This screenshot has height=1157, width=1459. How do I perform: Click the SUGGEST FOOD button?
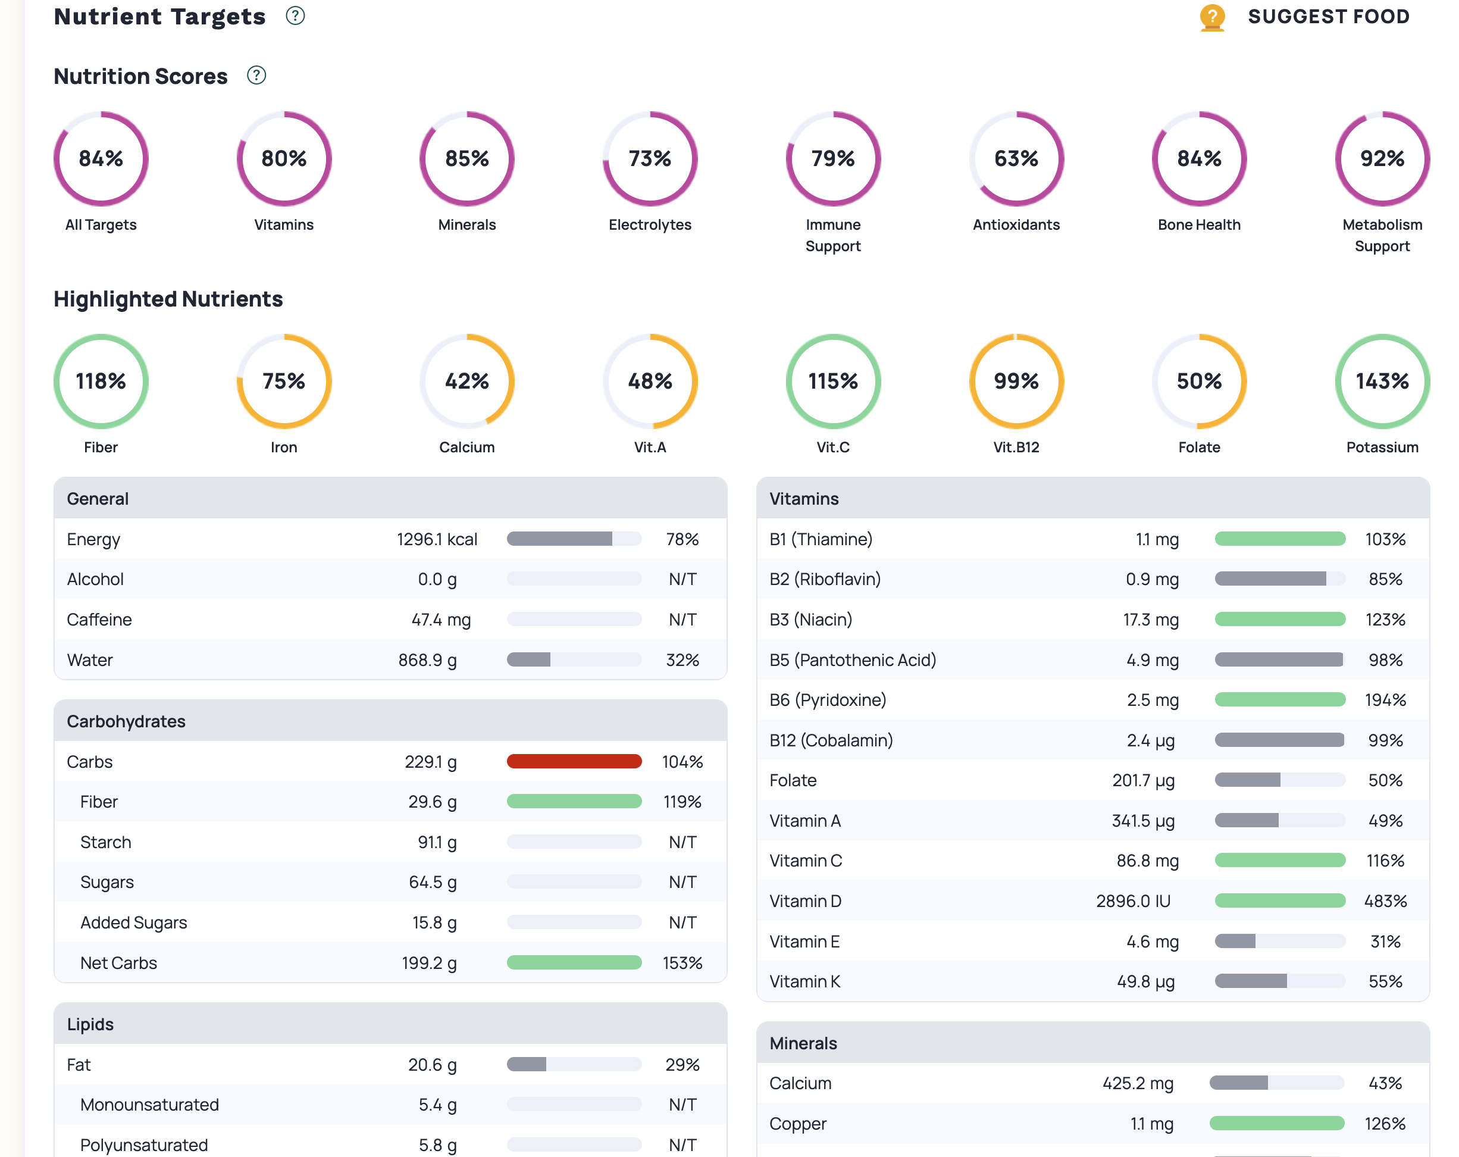[1329, 16]
